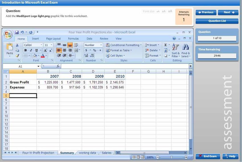This screenshot has width=242, height=162.
Task: Toggle Italic formatting
Action: point(31,50)
